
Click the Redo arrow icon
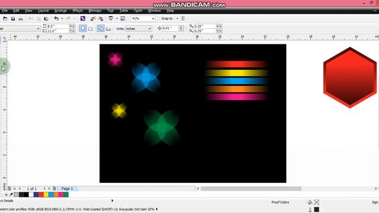click(68, 18)
